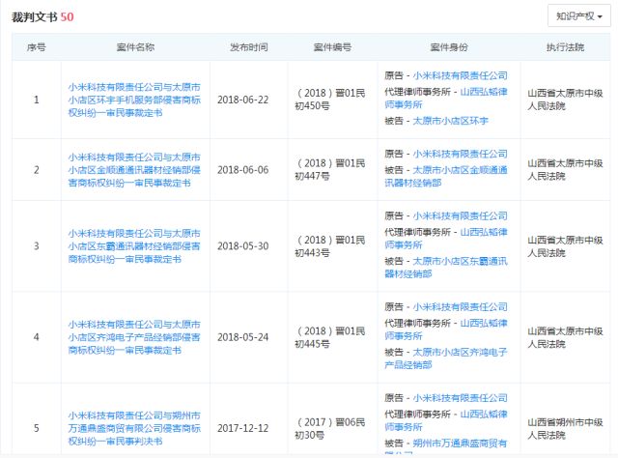This screenshot has width=618, height=458.
Task: Select court 山西省朔州市中级人民法院 in row 5
Action: click(x=565, y=428)
